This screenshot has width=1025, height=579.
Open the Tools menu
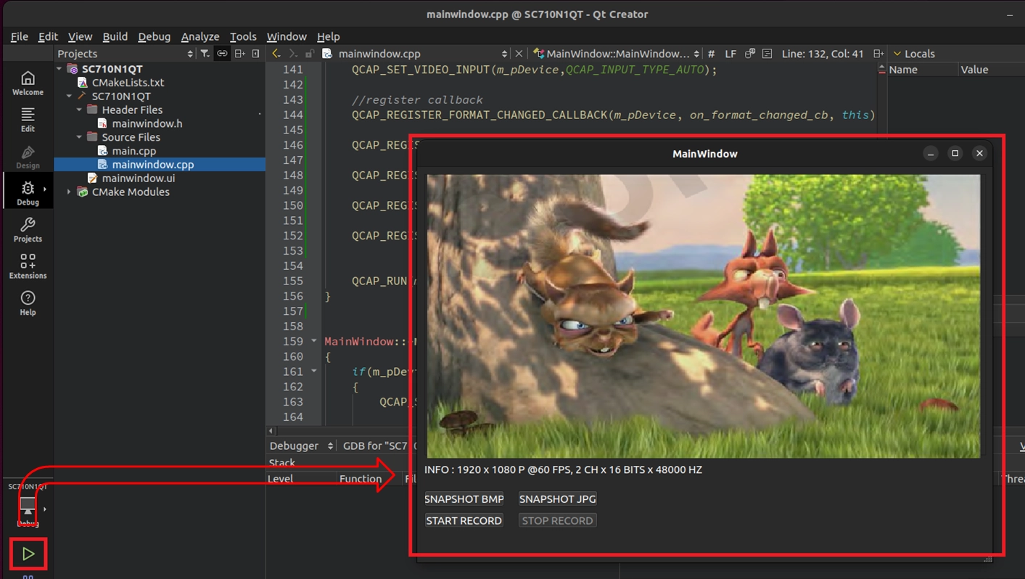click(243, 36)
